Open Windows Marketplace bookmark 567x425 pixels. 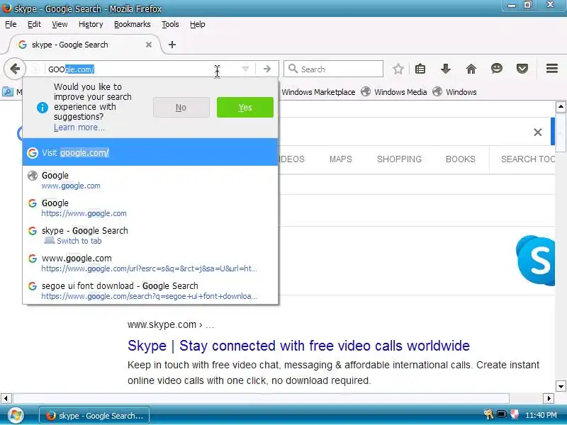coord(318,92)
